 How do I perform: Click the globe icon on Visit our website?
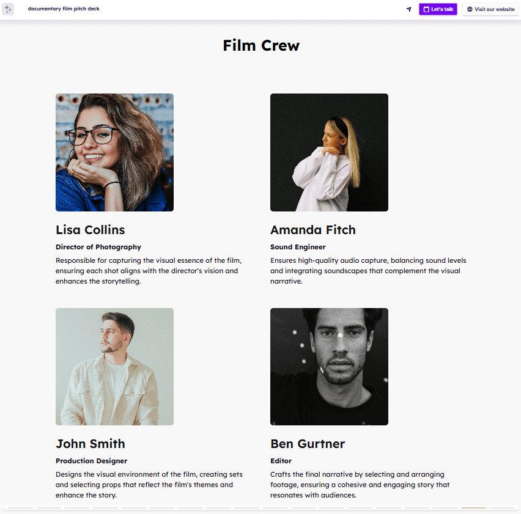pyautogui.click(x=470, y=9)
